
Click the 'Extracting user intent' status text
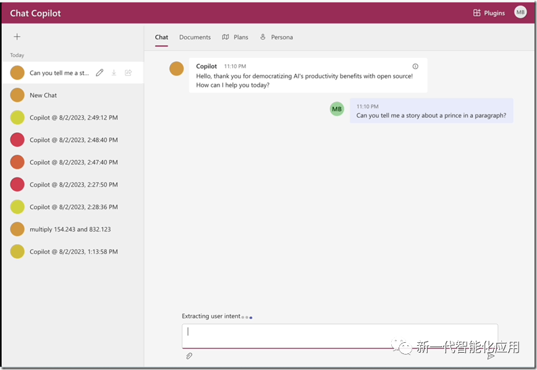211,316
